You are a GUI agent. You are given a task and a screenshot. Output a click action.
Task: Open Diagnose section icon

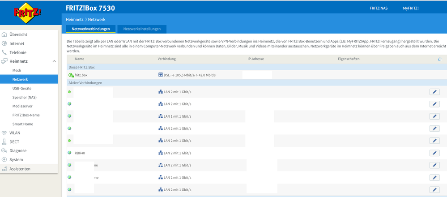click(x=4, y=151)
